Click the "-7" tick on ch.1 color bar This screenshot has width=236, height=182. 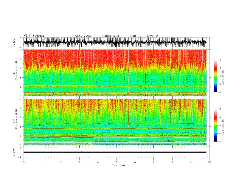tap(220, 92)
